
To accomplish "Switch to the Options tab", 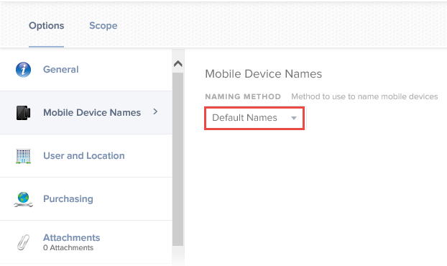I will click(46, 26).
